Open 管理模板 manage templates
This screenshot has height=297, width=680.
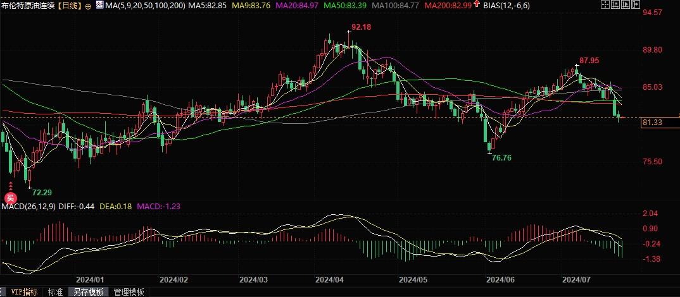[129, 292]
